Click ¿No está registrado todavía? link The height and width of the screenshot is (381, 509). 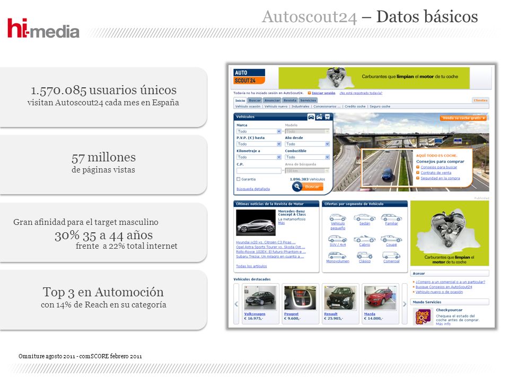(x=361, y=93)
